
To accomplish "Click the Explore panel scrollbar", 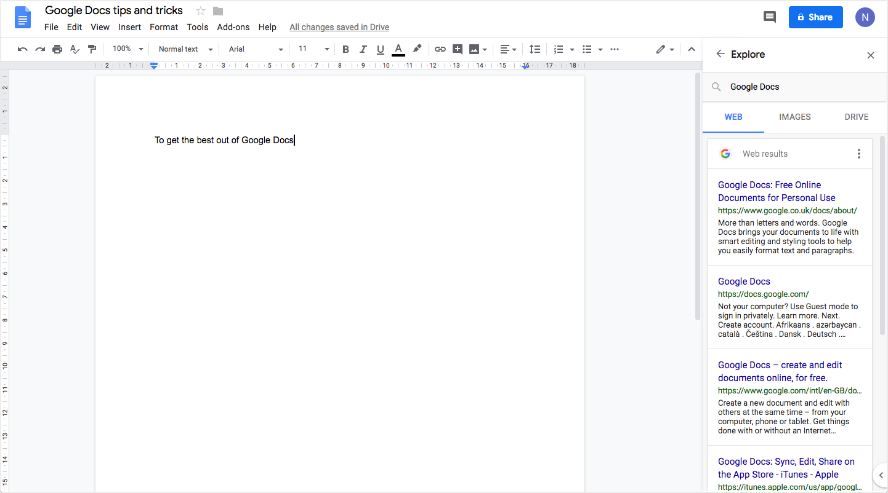I will [882, 235].
